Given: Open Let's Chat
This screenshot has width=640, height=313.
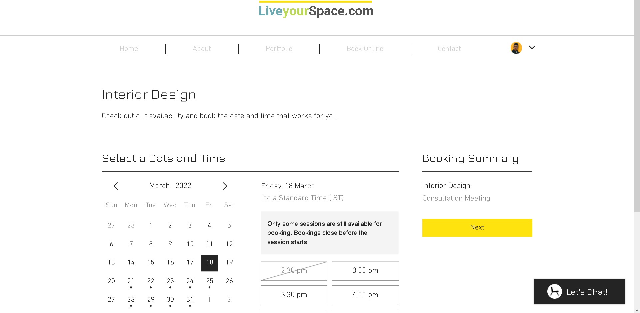Looking at the screenshot, I should point(587,292).
